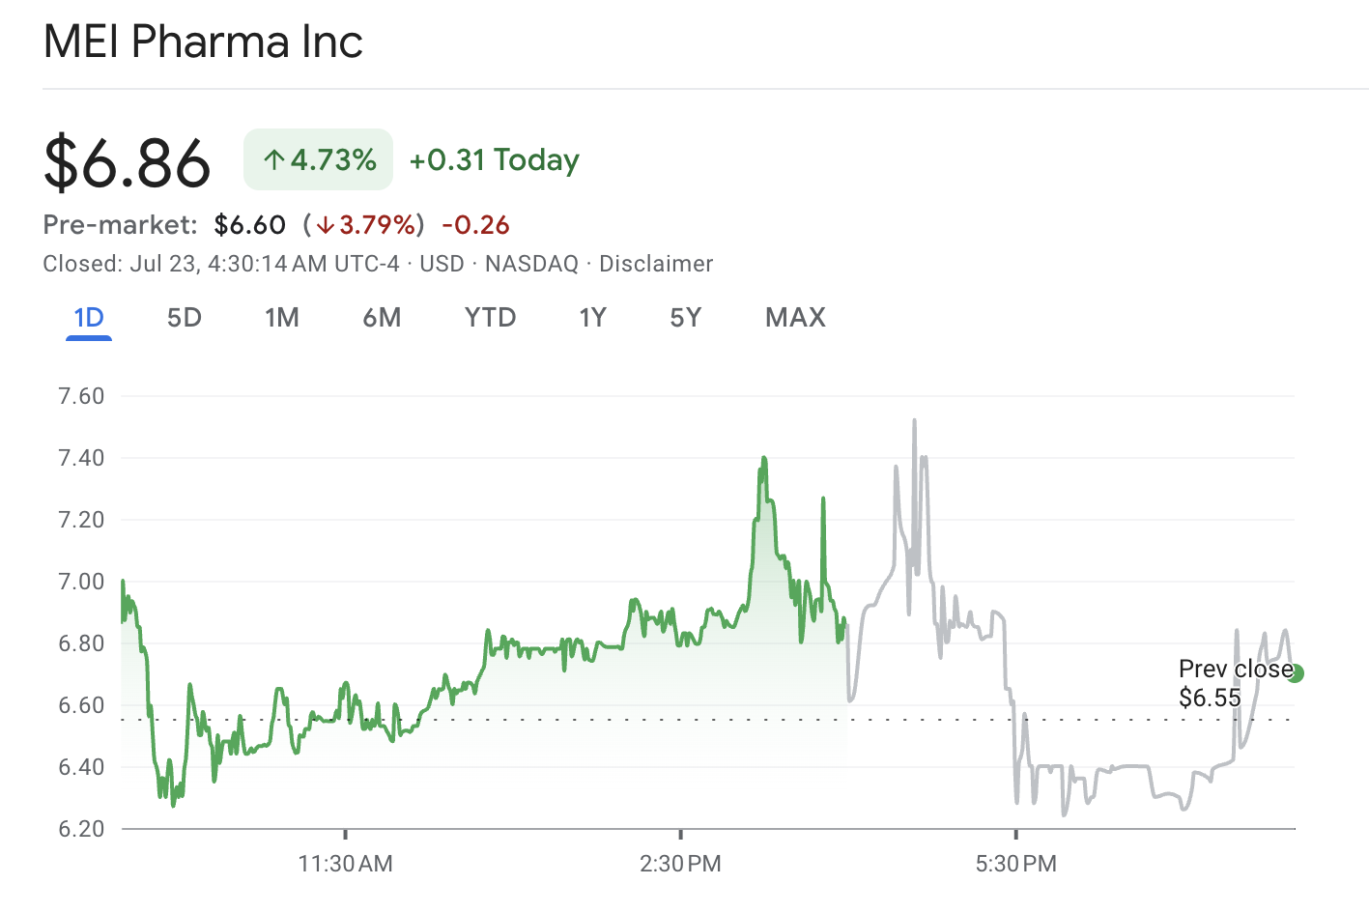Click the +0.31 Today change value

point(494,159)
